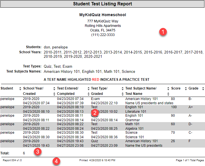Image resolution: width=205 pixels, height=166 pixels.
Task: Click the red word RED in notice
Action: pos(96,80)
